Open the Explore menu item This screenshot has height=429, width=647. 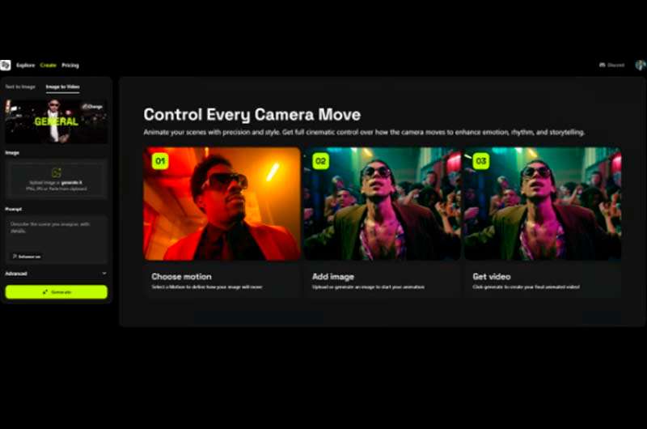(x=26, y=66)
